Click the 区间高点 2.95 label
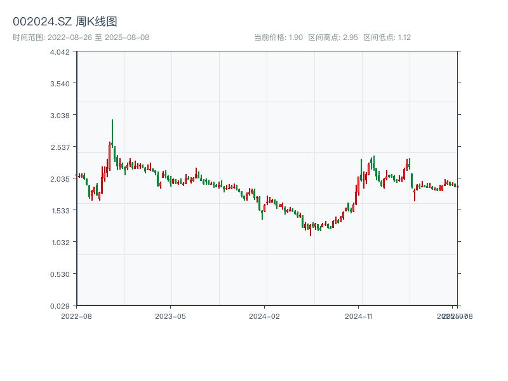Image resolution: width=508 pixels, height=381 pixels. [x=333, y=37]
